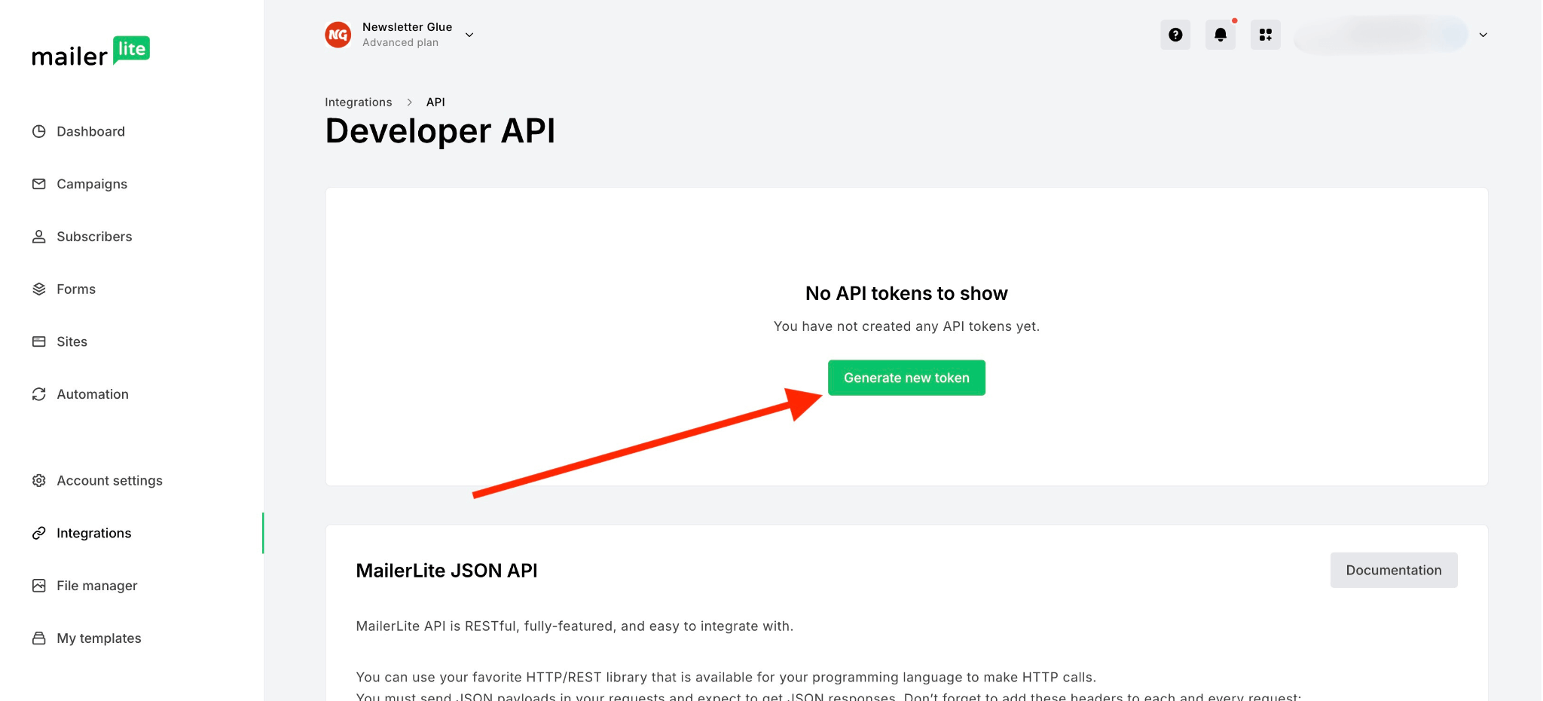
Task: Click the Integrations breadcrumb link
Action: point(359,102)
